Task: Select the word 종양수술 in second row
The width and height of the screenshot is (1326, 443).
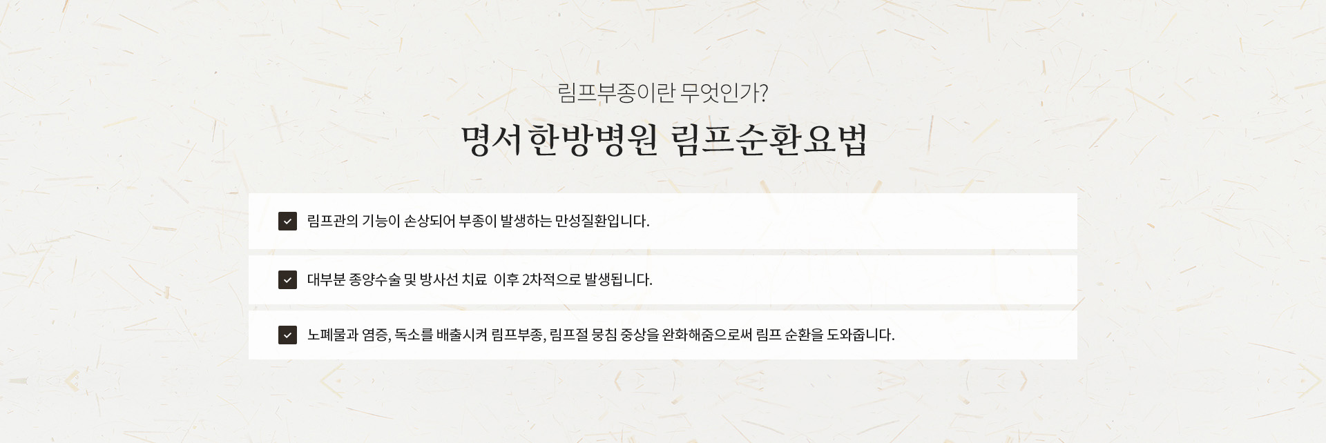Action: (x=375, y=279)
